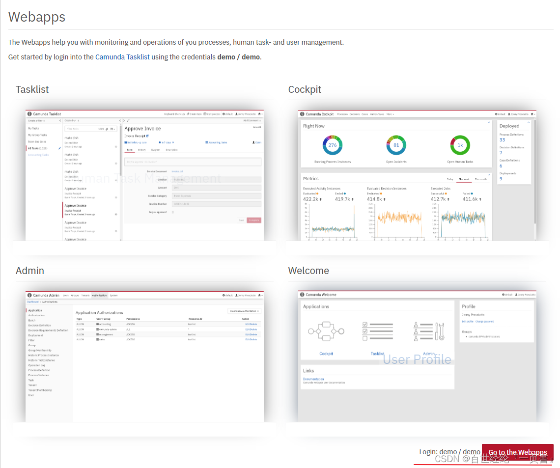560x468 pixels.
Task: Click the Camunda logo beside 'Camunda Cockpit'
Action: click(x=302, y=114)
